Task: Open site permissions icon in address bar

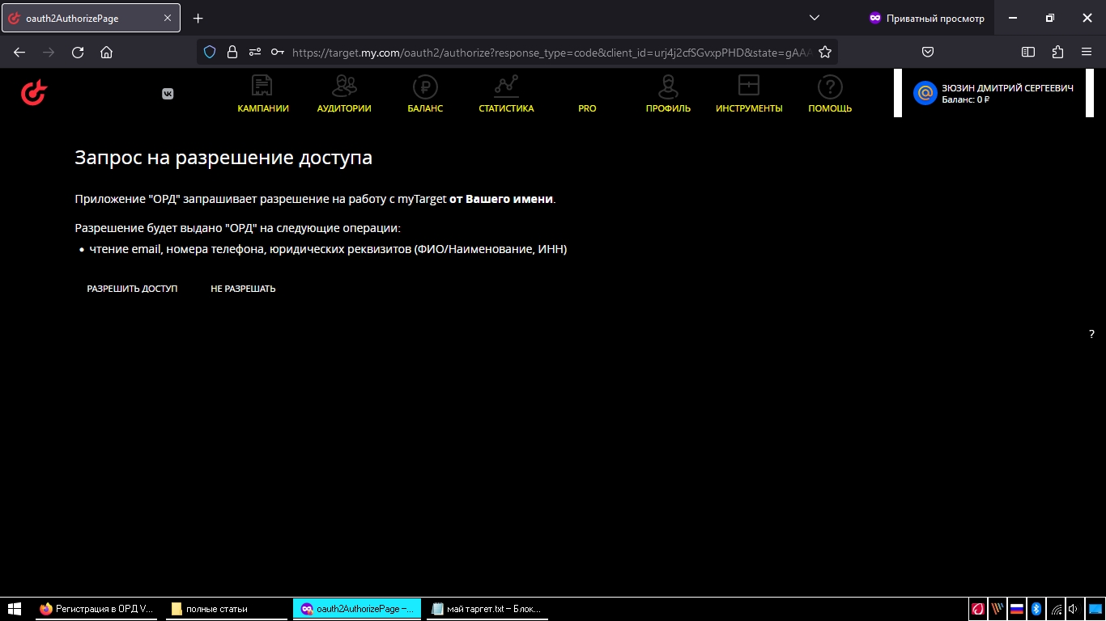Action: point(255,52)
